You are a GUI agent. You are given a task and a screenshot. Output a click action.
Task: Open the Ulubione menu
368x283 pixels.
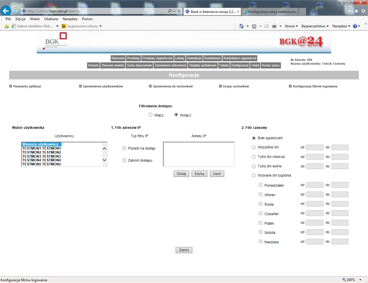(51, 19)
